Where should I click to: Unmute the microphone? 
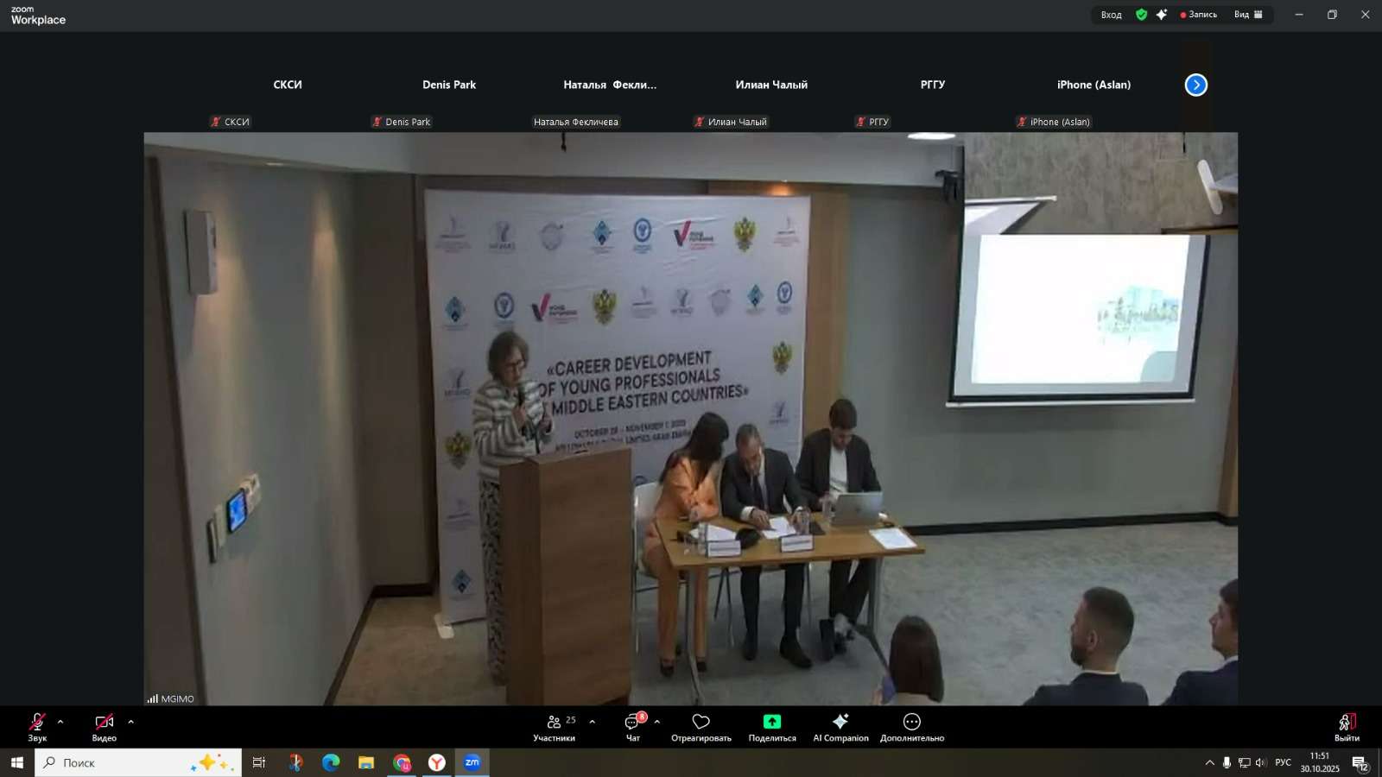click(37, 727)
